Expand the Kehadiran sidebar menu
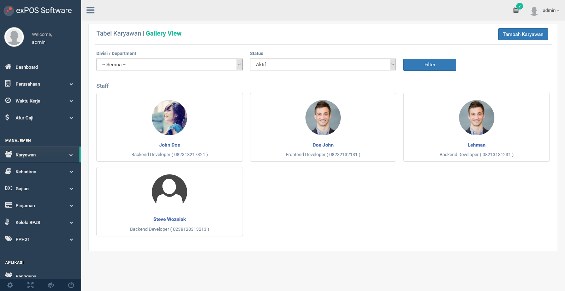The width and height of the screenshot is (565, 291). (x=40, y=172)
